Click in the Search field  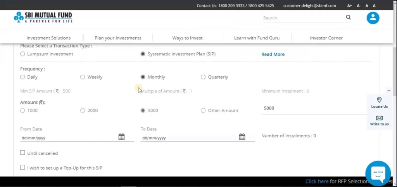(304, 18)
